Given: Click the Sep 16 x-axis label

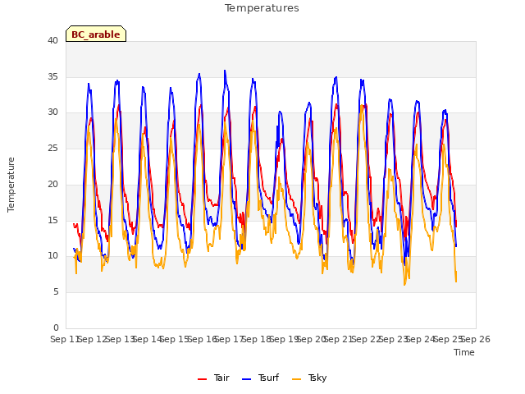Looking at the screenshot, I should pyautogui.click(x=203, y=339).
